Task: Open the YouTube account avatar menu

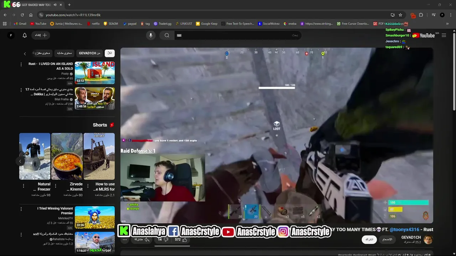Action: (11, 35)
